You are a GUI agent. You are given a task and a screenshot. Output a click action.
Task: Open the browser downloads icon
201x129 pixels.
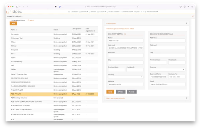pyautogui.click(x=181, y=7)
